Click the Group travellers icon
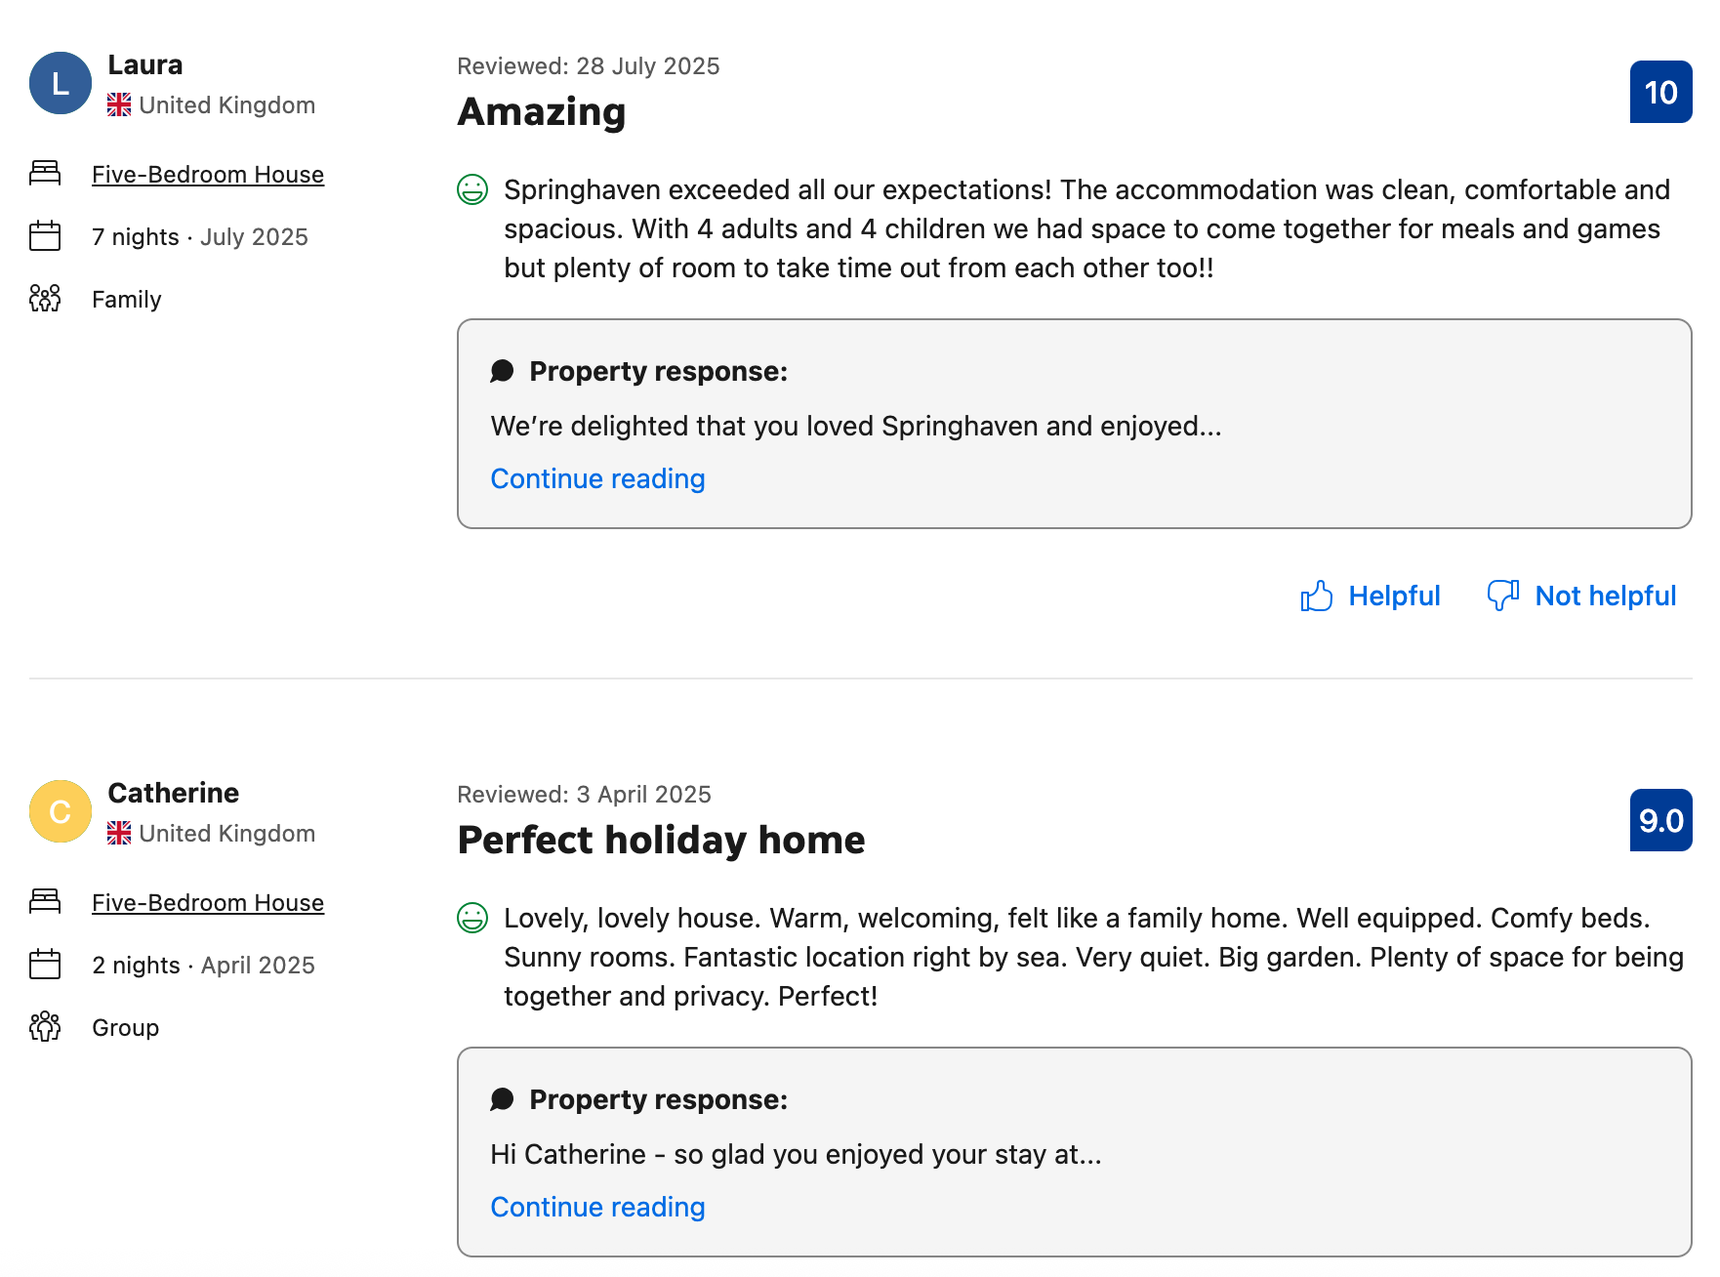 pos(45,1027)
